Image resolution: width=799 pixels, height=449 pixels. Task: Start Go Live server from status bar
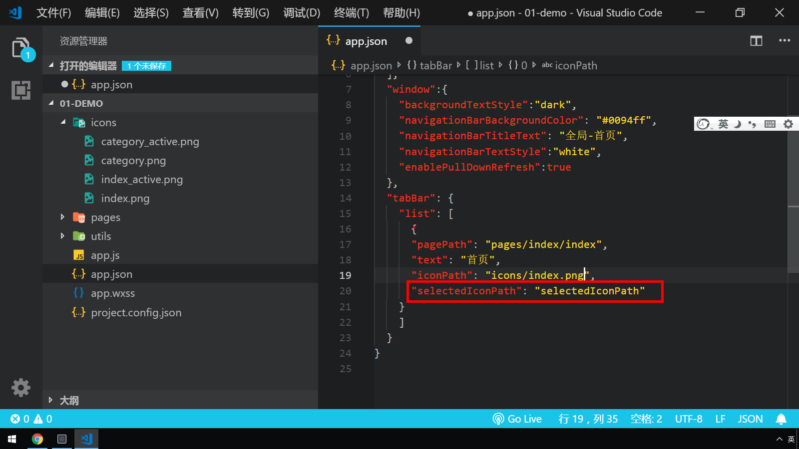[x=517, y=419]
